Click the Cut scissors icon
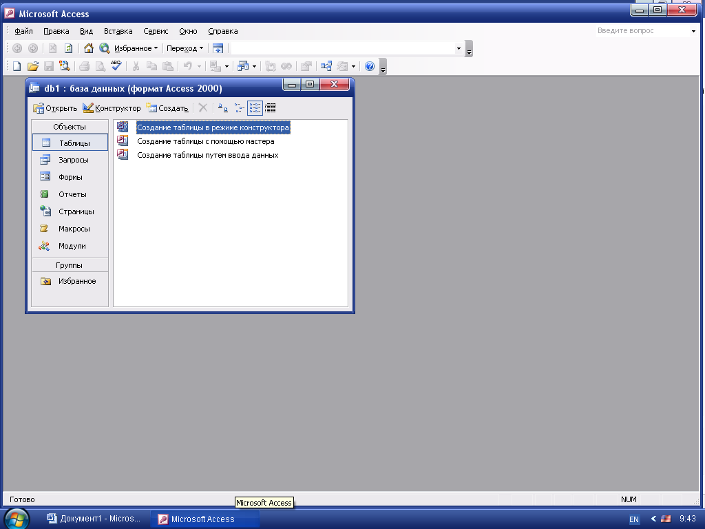705x529 pixels. (x=136, y=66)
